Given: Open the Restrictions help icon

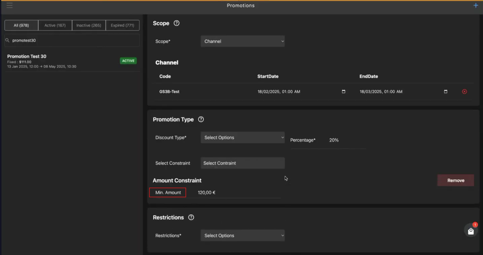Looking at the screenshot, I should (x=191, y=217).
